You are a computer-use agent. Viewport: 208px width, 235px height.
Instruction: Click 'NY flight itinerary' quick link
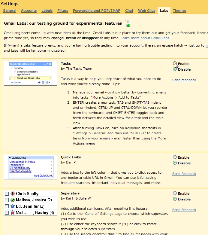(20, 168)
